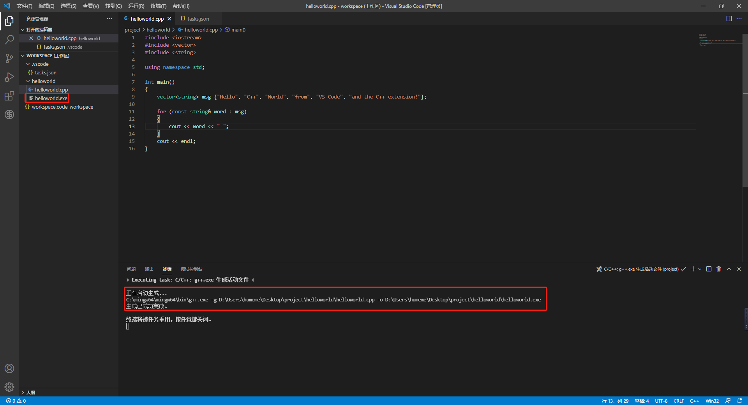This screenshot has height=405, width=748.
Task: Maximize the panel size with up chevron
Action: 729,269
